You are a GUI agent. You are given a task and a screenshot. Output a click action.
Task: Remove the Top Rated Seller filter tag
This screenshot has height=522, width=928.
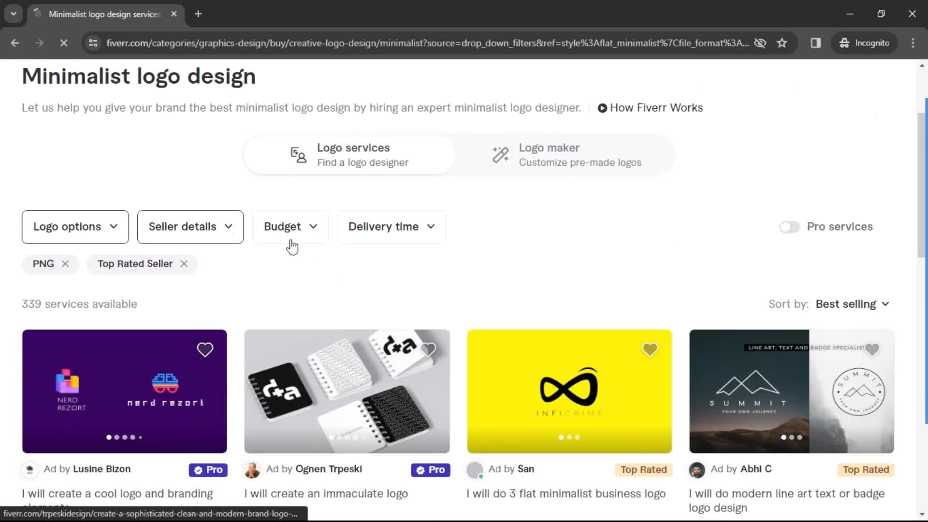click(x=184, y=263)
